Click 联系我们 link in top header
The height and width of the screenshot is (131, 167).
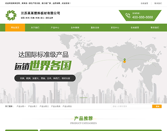158,3
